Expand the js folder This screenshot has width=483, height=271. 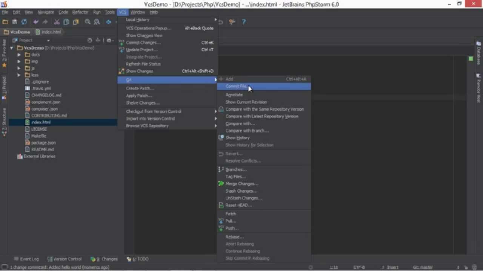pos(19,68)
